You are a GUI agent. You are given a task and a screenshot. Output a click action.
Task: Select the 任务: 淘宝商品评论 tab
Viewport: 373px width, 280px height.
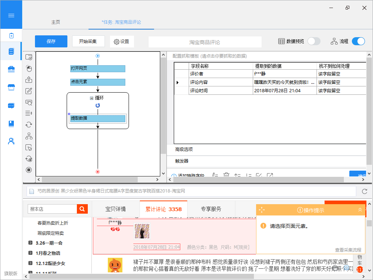coord(121,22)
